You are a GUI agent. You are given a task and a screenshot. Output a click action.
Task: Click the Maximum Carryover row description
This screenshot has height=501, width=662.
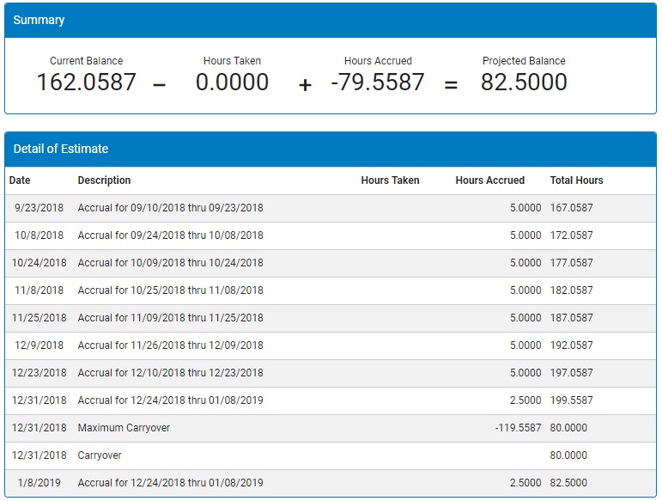124,428
